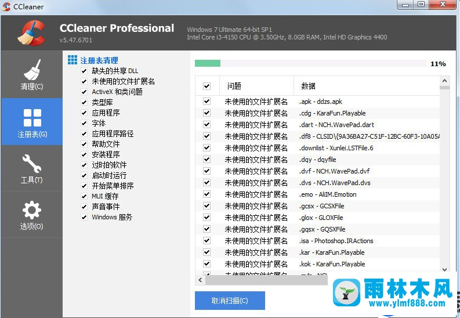The width and height of the screenshot is (460, 318).
Task: Uncheck the .downlist Xunlei row checkbox
Action: (207, 148)
